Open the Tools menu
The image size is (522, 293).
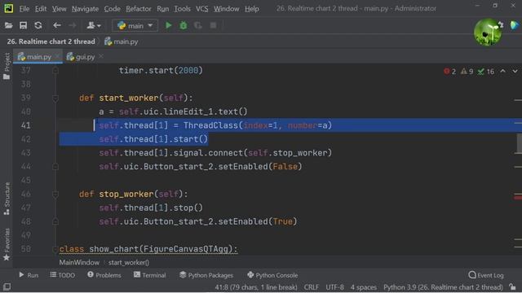(182, 9)
